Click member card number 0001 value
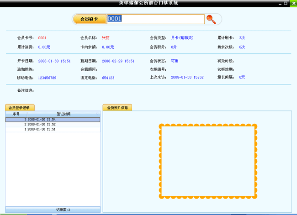Screen dimensions: 297x215 click(x=42, y=37)
